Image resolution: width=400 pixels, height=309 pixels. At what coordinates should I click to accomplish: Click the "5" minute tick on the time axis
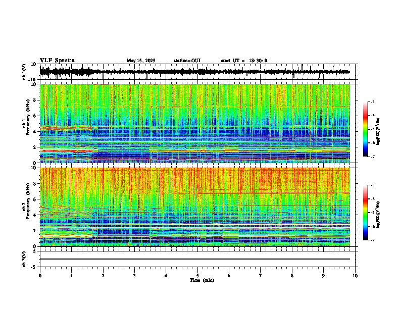(x=197, y=276)
